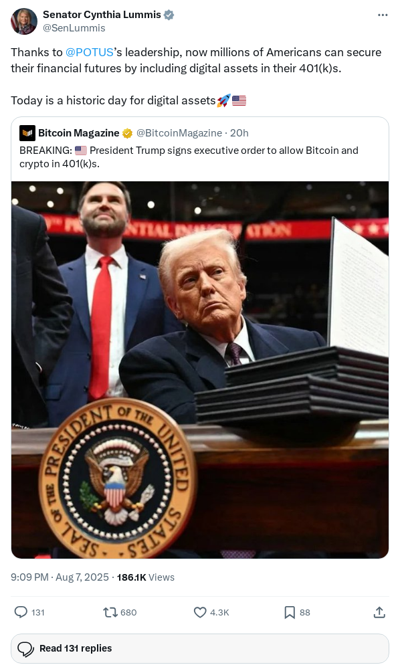400x669 pixels.
Task: Repost the tweet using retweet icon
Action: (110, 612)
